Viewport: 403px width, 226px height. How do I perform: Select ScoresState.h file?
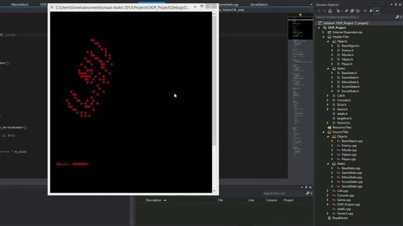coord(350,87)
